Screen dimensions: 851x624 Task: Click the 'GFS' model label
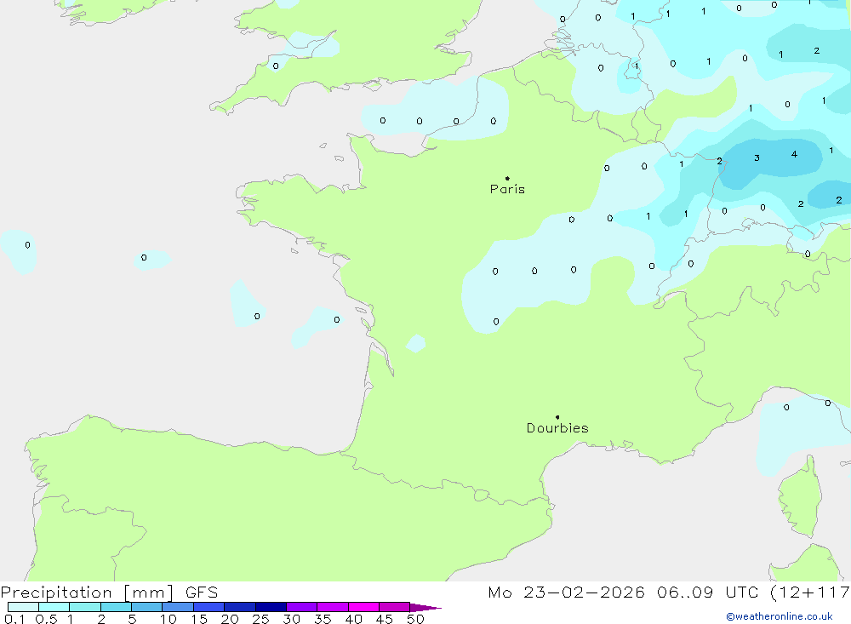click(202, 593)
